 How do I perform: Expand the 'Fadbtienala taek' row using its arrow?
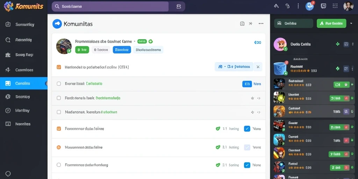coord(259,98)
